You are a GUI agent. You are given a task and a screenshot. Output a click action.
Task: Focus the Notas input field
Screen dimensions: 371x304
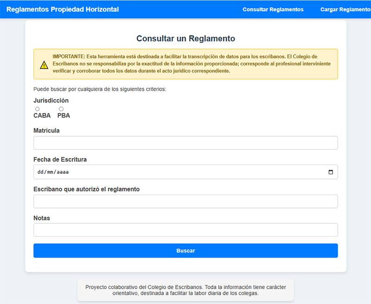(x=185, y=230)
